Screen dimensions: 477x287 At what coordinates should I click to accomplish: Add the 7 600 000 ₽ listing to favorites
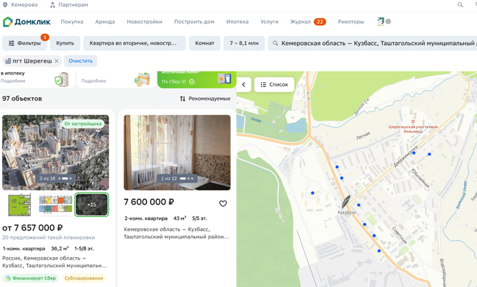[223, 203]
